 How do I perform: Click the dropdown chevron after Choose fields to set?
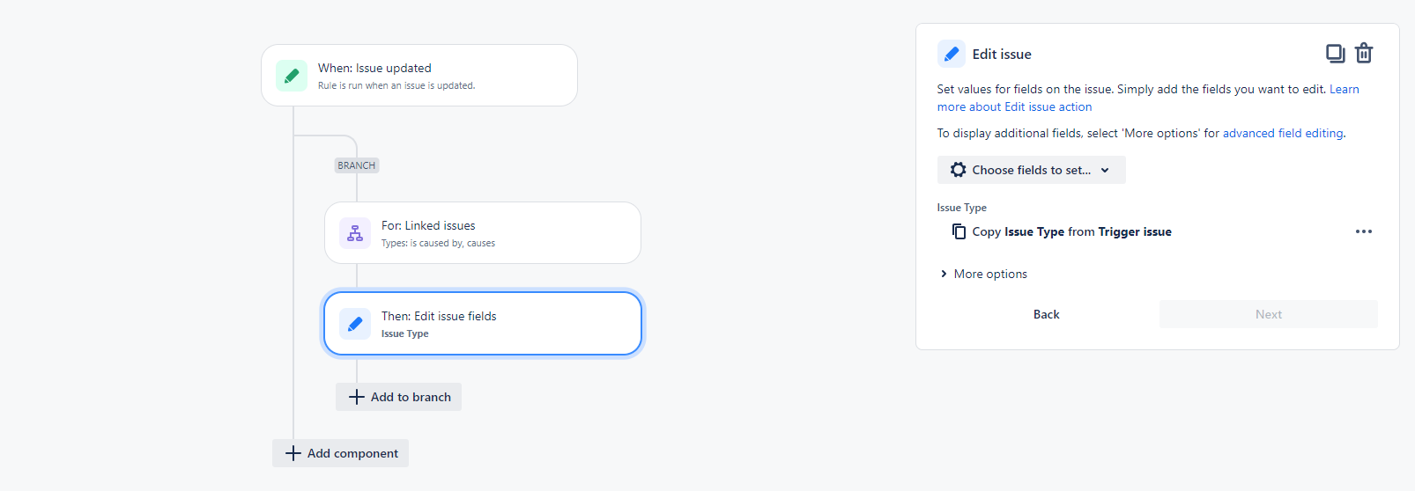click(1105, 170)
